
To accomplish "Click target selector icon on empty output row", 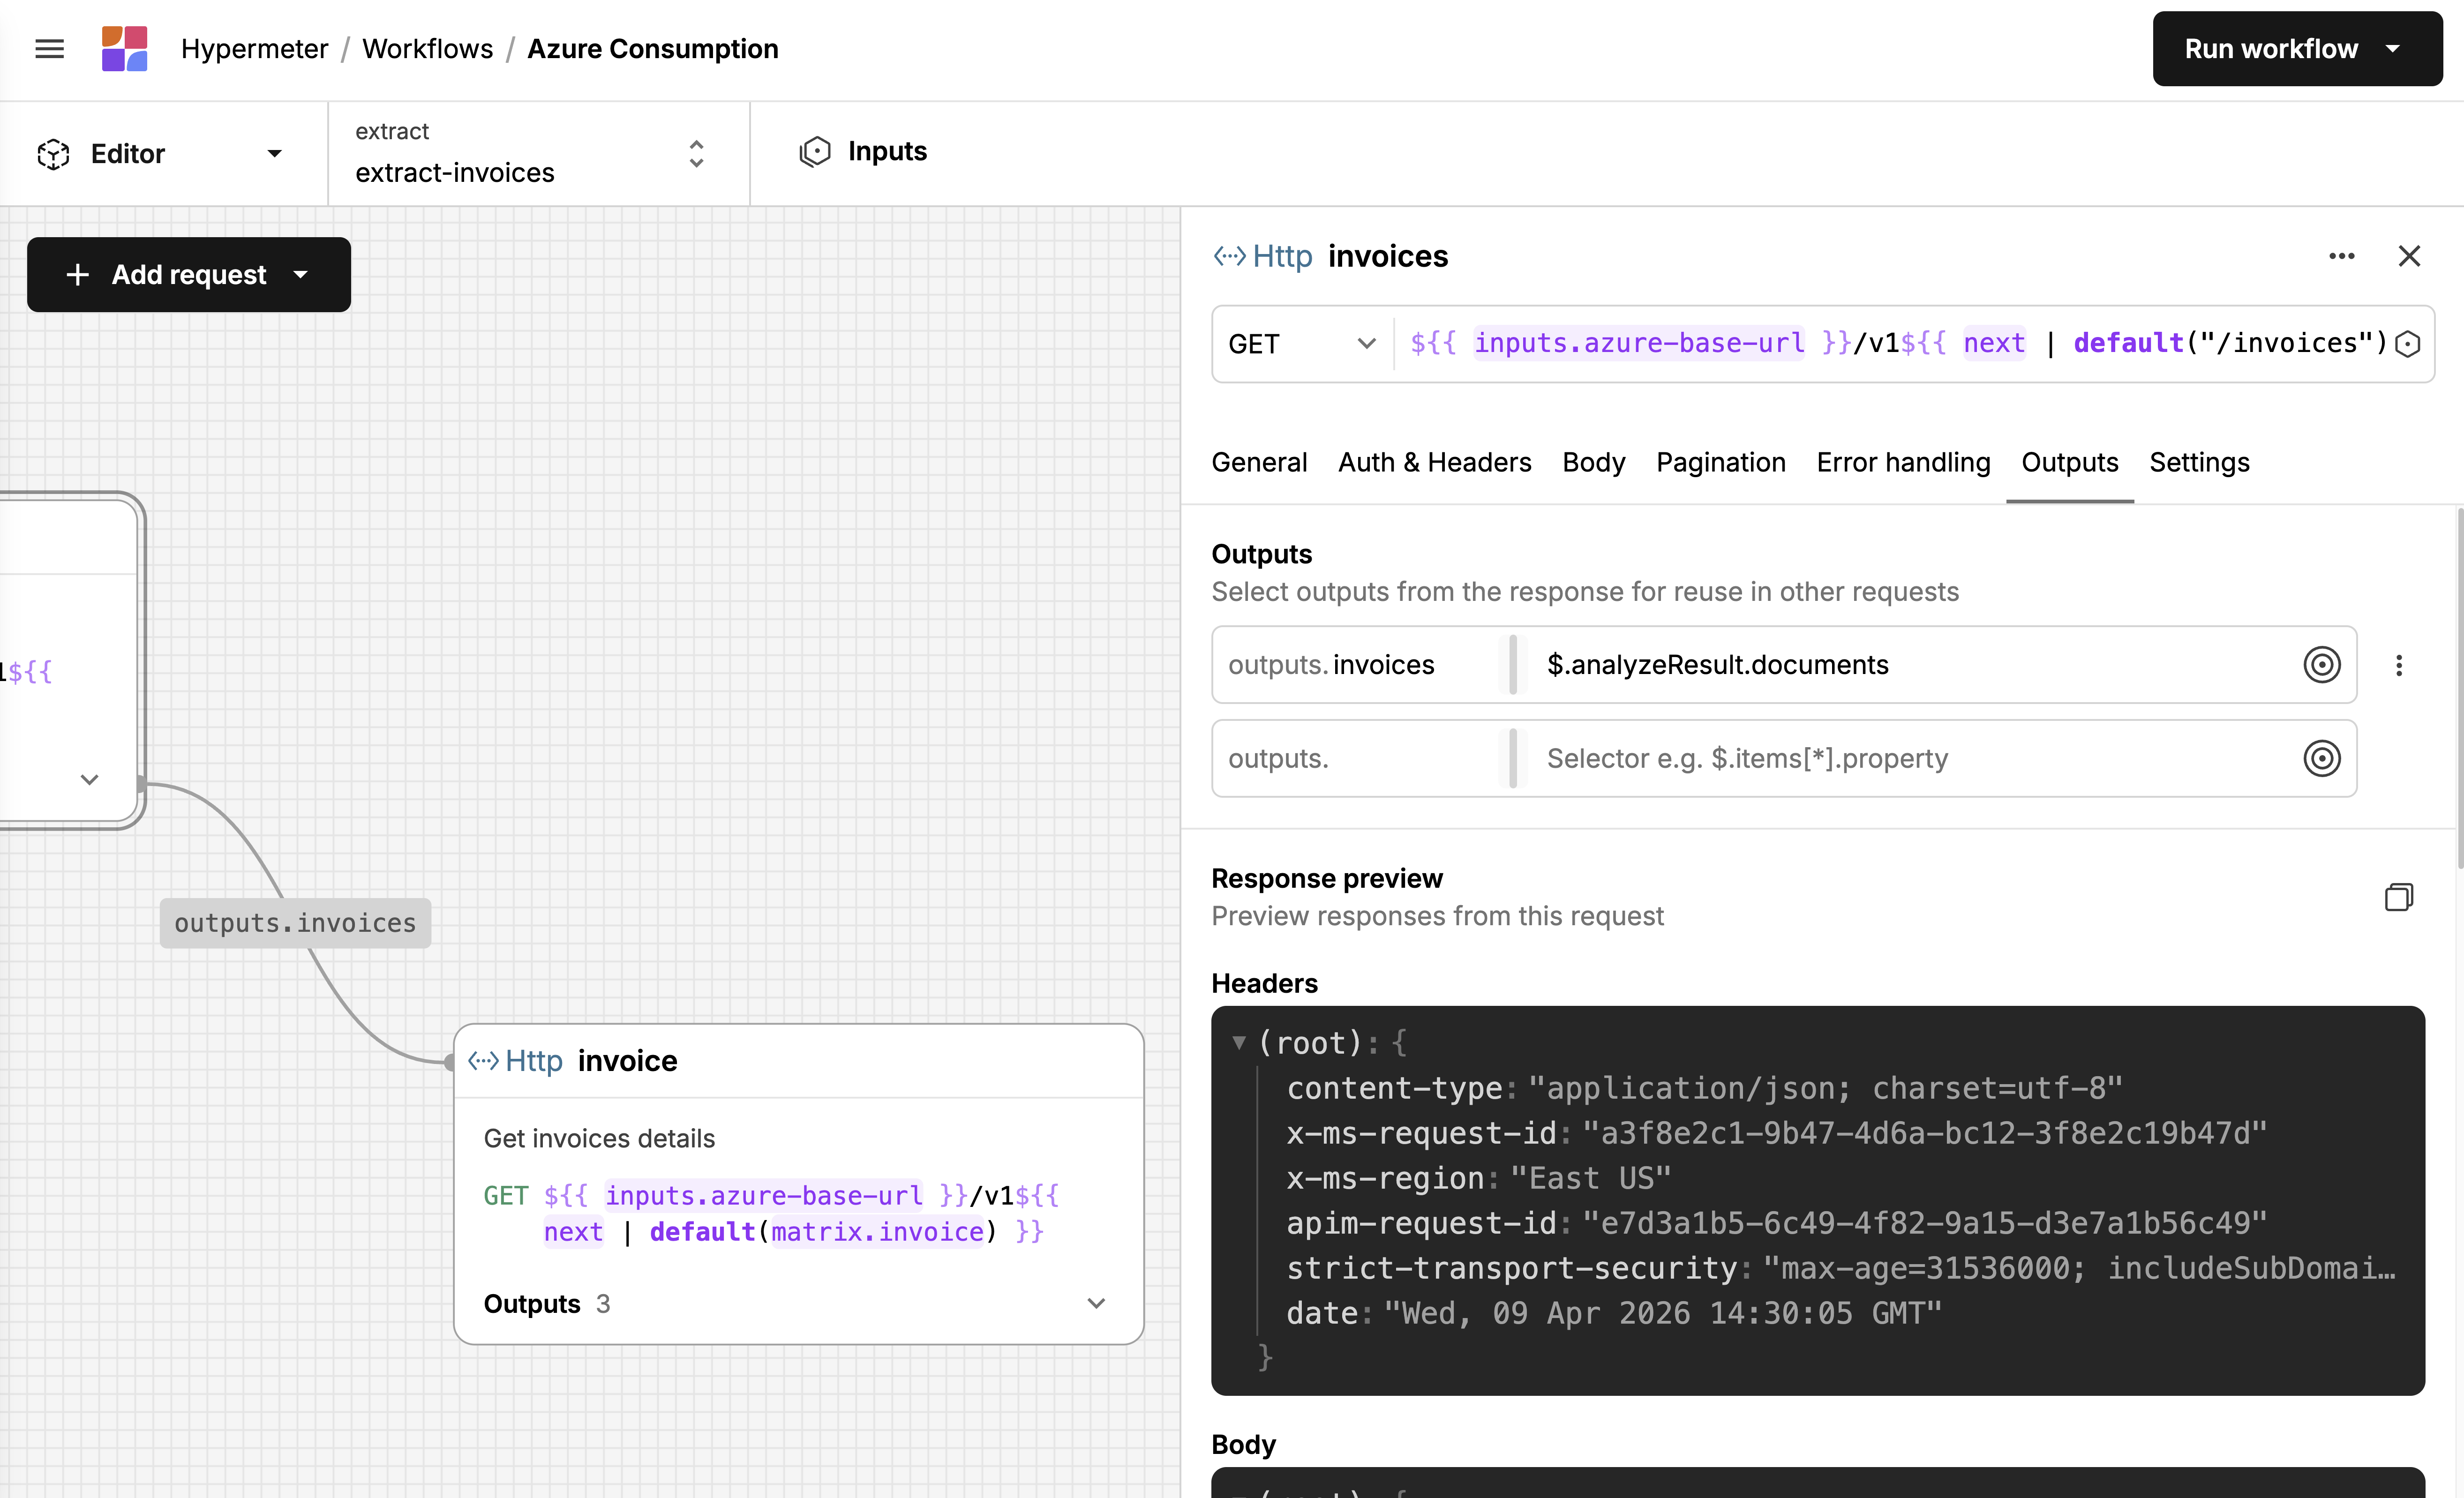I will [2321, 759].
